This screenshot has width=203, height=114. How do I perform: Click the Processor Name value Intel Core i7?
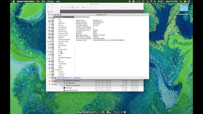click(97, 24)
